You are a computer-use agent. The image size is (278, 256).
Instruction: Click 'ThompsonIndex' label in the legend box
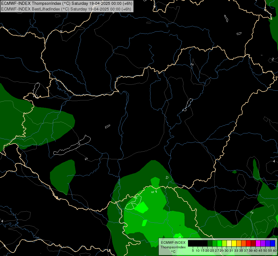173,247
